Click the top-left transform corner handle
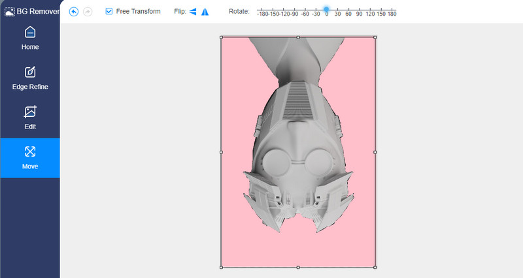523x278 pixels. click(221, 37)
